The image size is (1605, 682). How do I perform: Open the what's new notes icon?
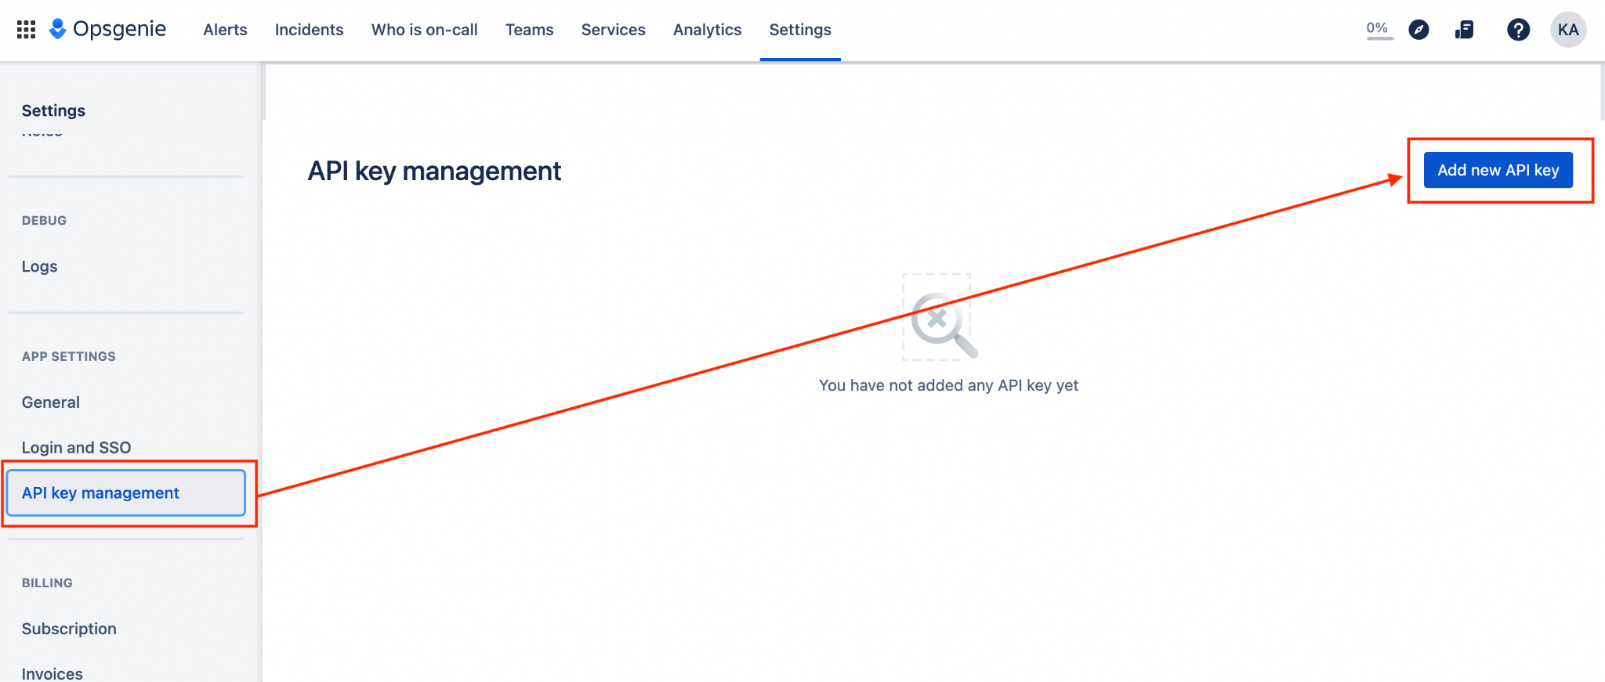(1464, 30)
